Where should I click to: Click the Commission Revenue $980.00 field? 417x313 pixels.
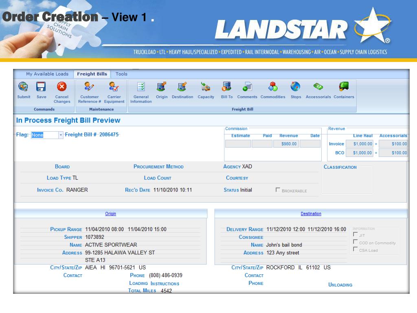(x=286, y=144)
